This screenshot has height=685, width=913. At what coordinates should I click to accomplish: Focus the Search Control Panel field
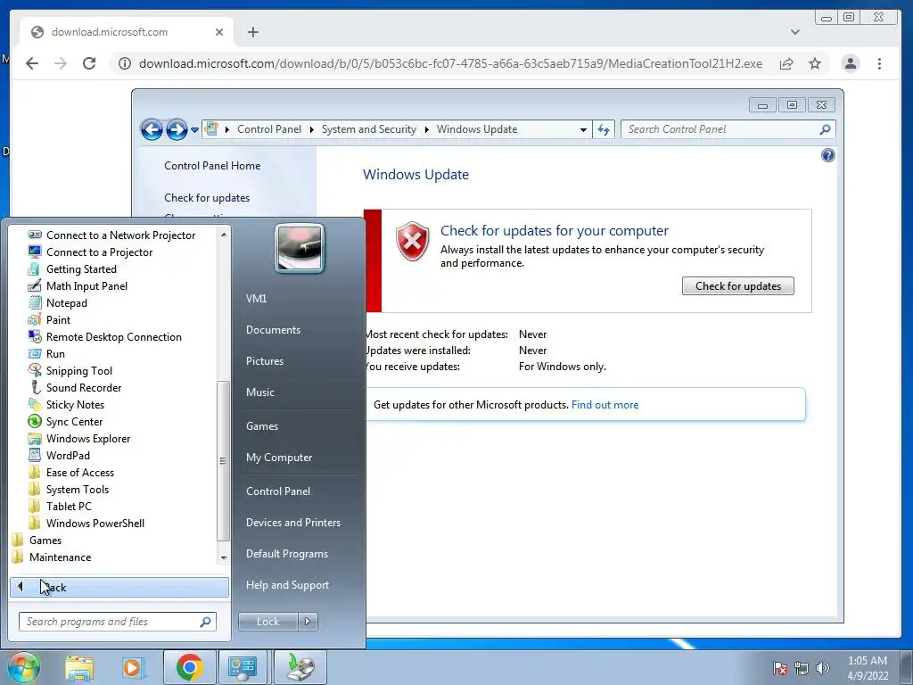728,129
